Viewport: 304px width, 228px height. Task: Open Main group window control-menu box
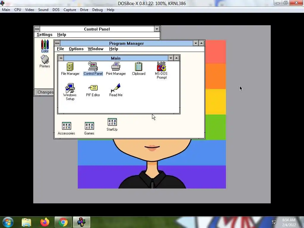[61, 58]
